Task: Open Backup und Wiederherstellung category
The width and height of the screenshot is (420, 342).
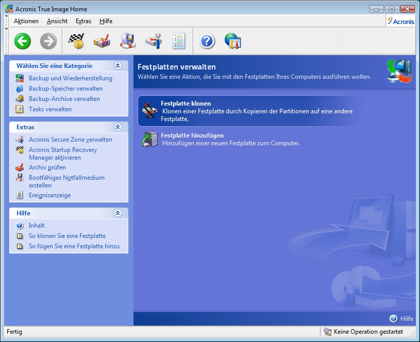Action: (x=71, y=78)
